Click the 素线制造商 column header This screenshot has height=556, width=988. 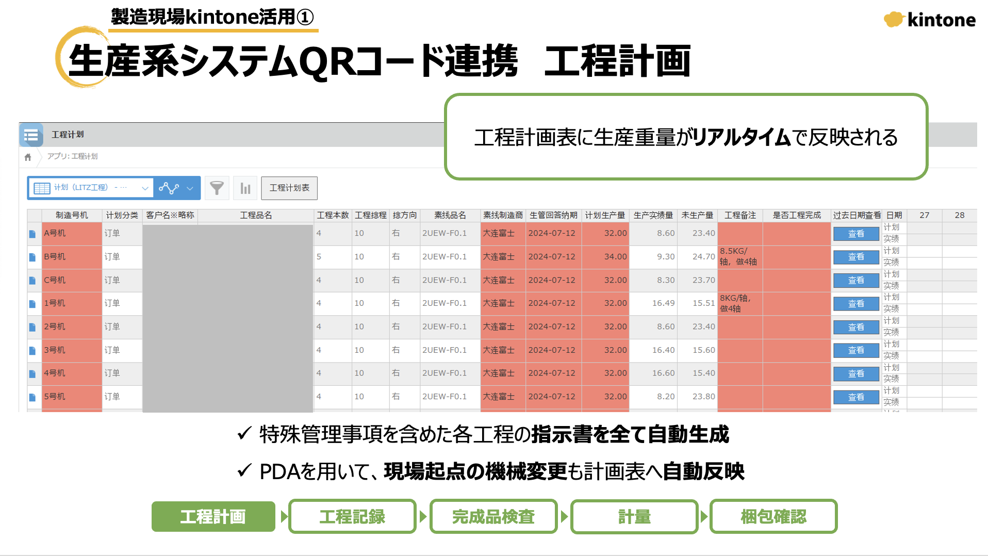pos(503,216)
